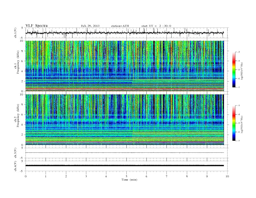This screenshot has height=198, width=256.
Task: Click the ch.1 "Frequency (kHz)" axis label
Action: click(18, 62)
